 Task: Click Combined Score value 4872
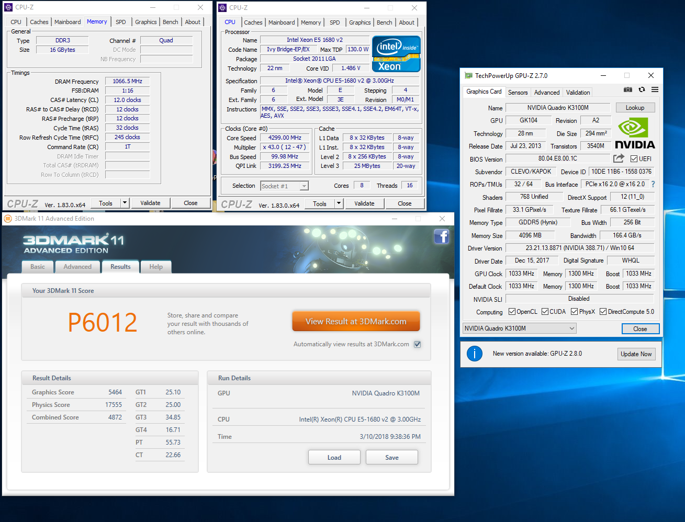(115, 417)
